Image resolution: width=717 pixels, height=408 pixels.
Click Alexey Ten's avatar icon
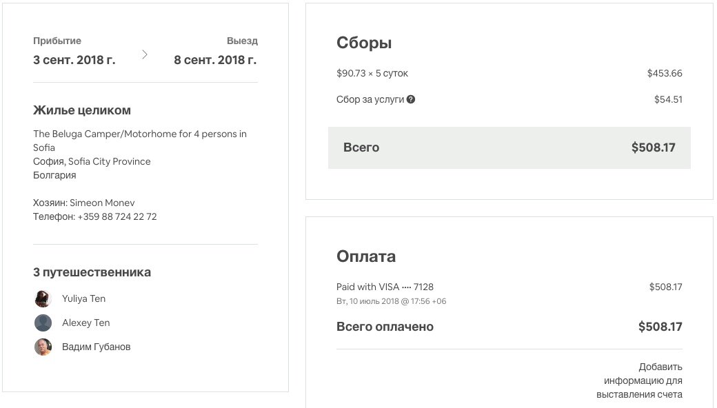coord(43,323)
